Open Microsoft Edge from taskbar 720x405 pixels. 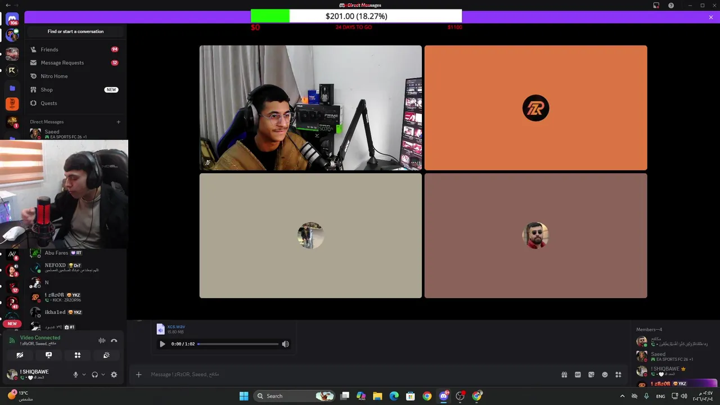(x=394, y=396)
